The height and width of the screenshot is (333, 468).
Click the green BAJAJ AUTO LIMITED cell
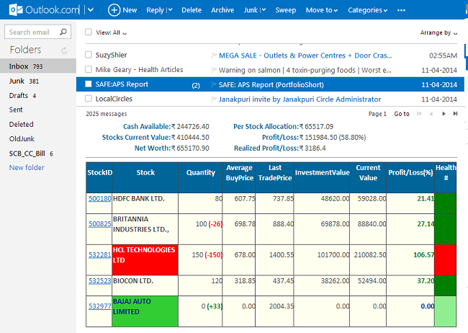coord(145,311)
